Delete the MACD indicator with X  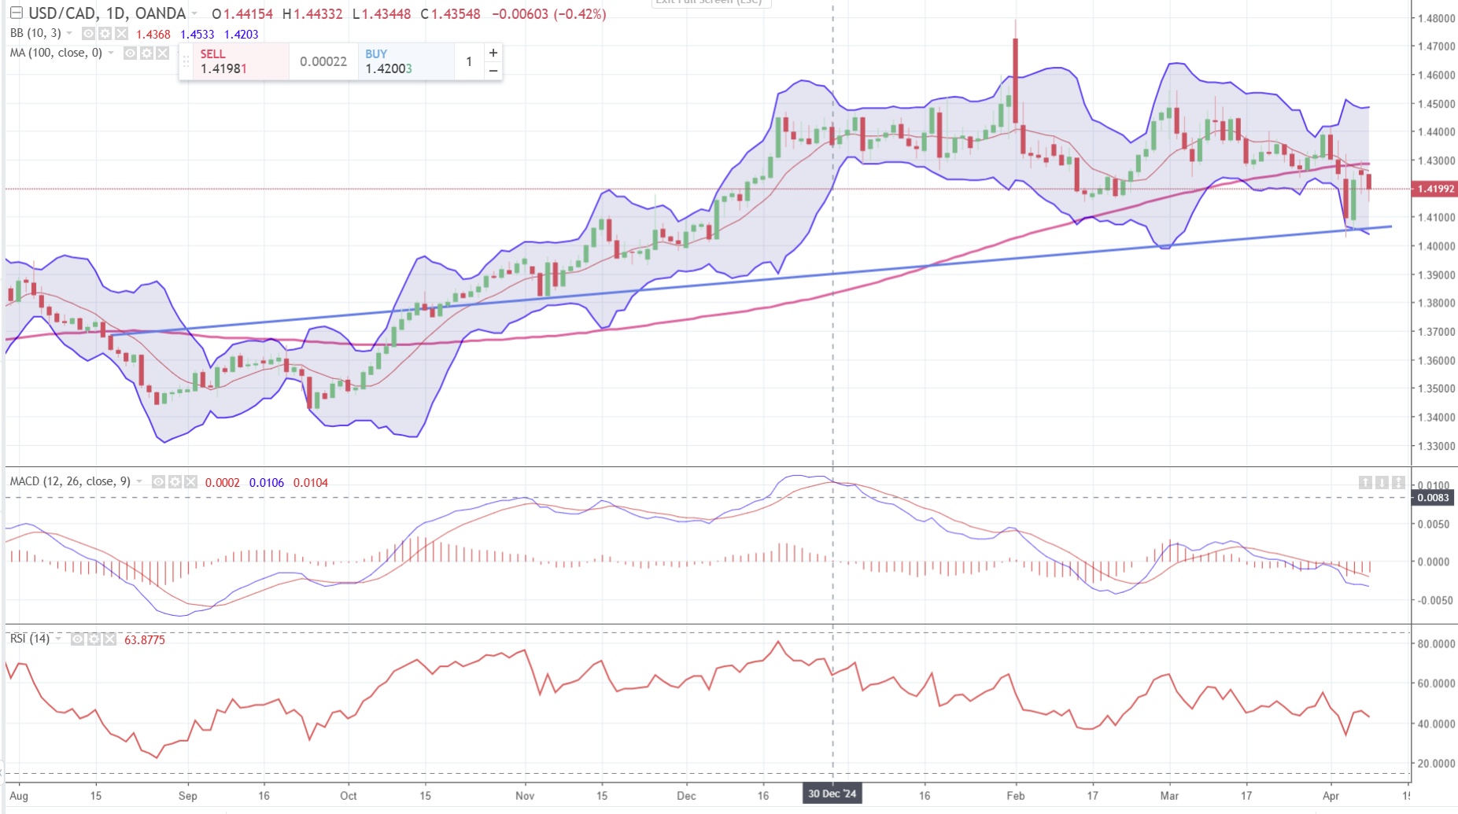(x=190, y=482)
